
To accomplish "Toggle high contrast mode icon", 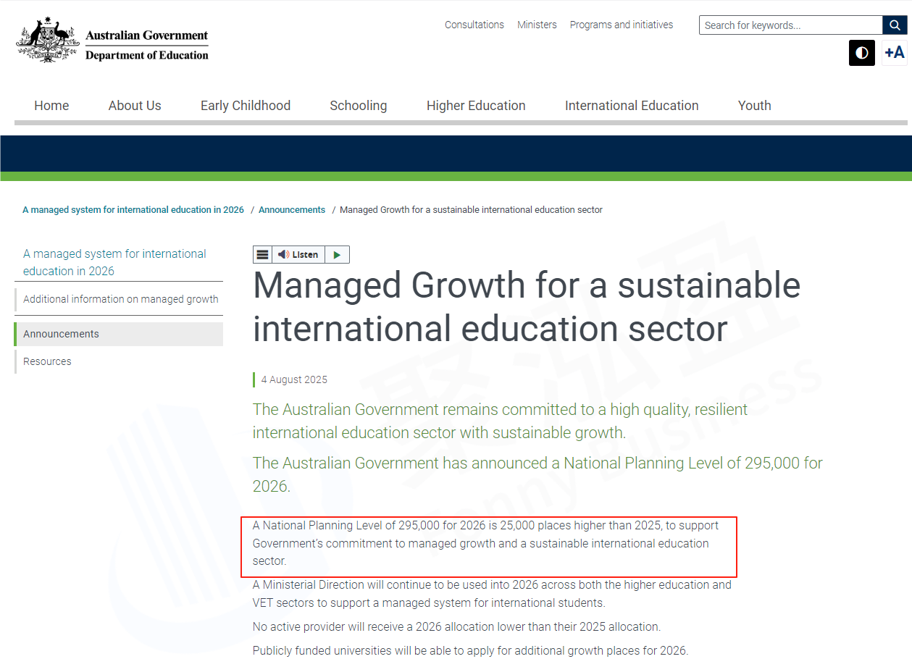I will pyautogui.click(x=861, y=53).
